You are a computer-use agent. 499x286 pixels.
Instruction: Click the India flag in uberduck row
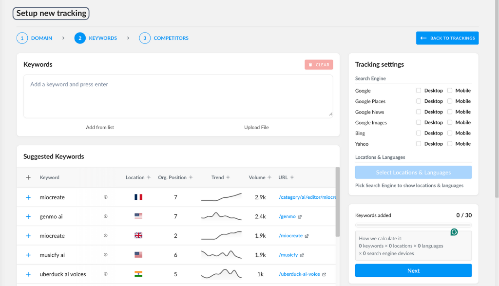pos(138,274)
